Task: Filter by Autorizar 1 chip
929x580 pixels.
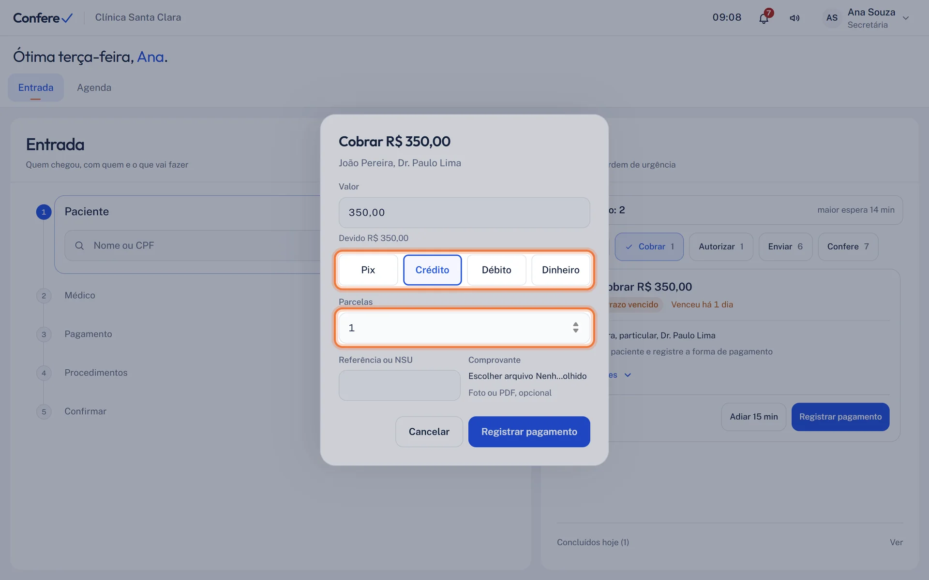Action: click(721, 246)
